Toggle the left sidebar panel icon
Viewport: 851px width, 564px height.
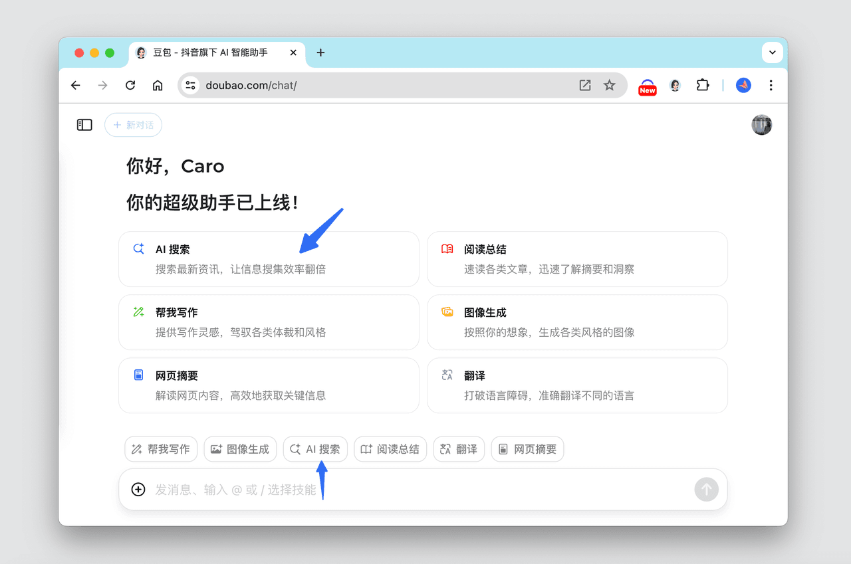(84, 125)
